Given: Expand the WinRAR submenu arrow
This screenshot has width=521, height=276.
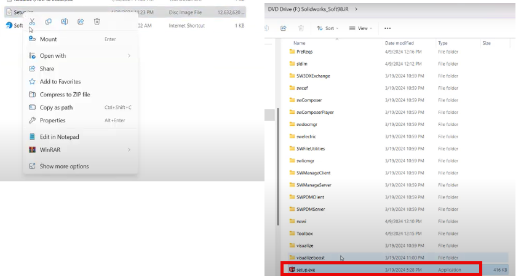Looking at the screenshot, I should click(x=129, y=150).
